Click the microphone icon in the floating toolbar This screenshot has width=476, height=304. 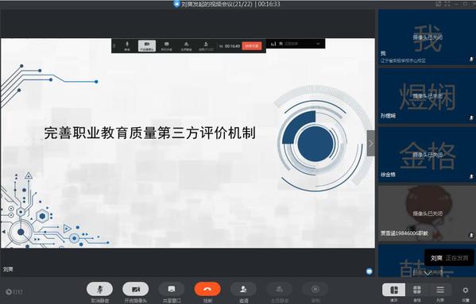127,46
